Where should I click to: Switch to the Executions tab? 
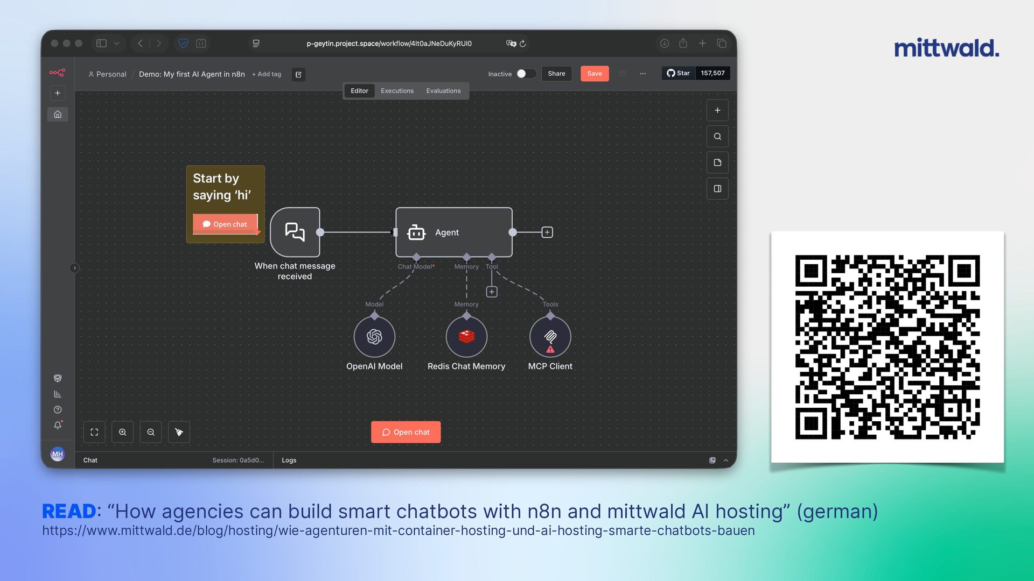point(397,91)
